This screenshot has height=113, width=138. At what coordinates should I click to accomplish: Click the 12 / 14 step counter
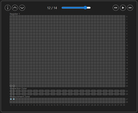coord(52,8)
